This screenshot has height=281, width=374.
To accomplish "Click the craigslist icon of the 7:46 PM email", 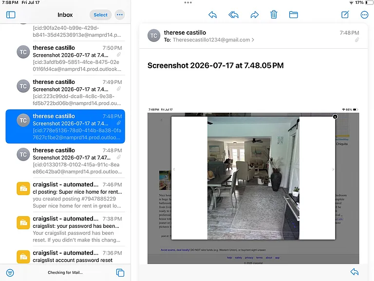I will tap(23, 188).
